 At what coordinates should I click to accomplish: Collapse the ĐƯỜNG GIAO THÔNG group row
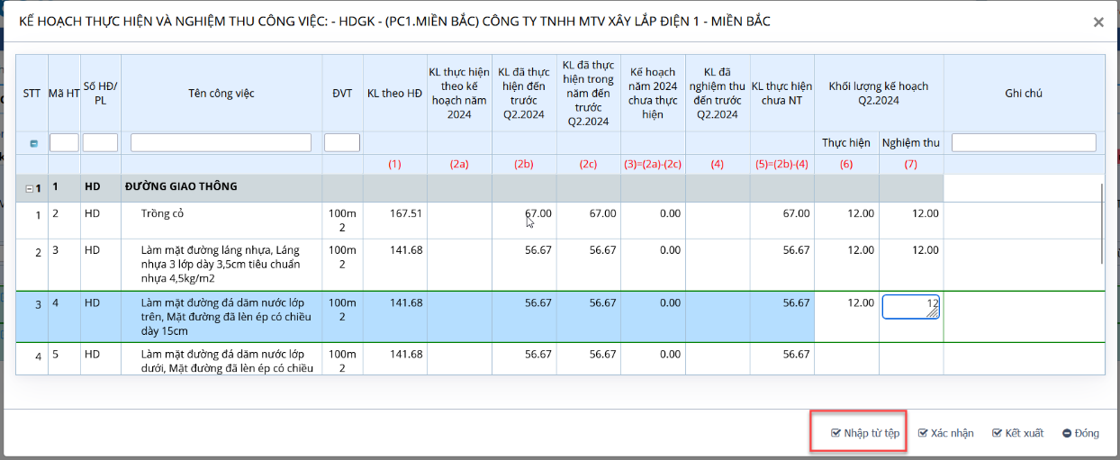(29, 189)
